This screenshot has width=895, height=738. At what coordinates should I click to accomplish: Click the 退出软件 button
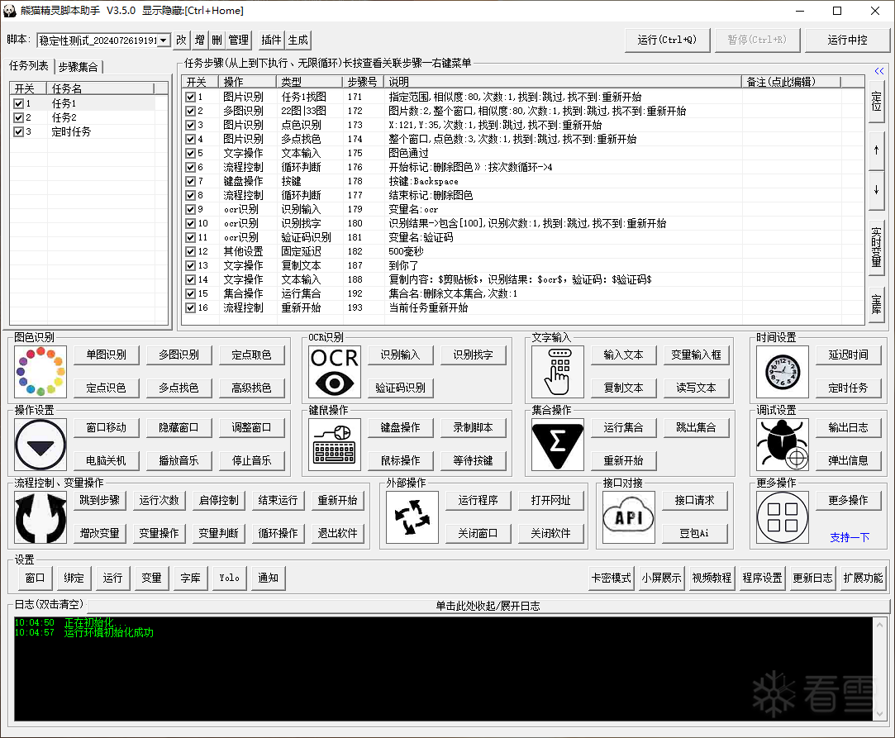pyautogui.click(x=337, y=534)
